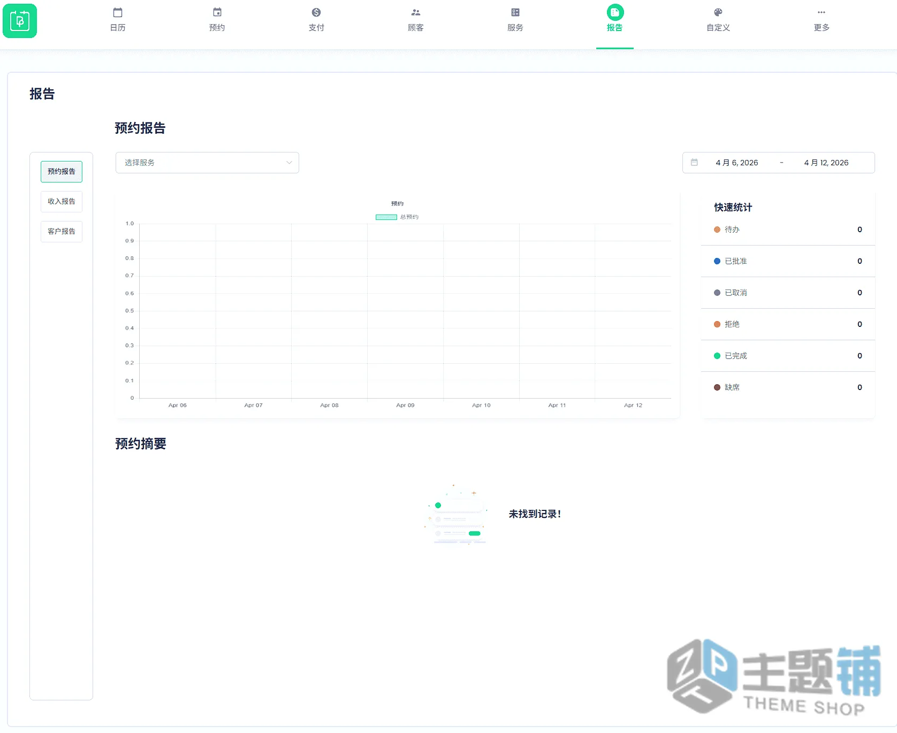The image size is (897, 733).
Task: Select the 服务 menu label
Action: [515, 28]
